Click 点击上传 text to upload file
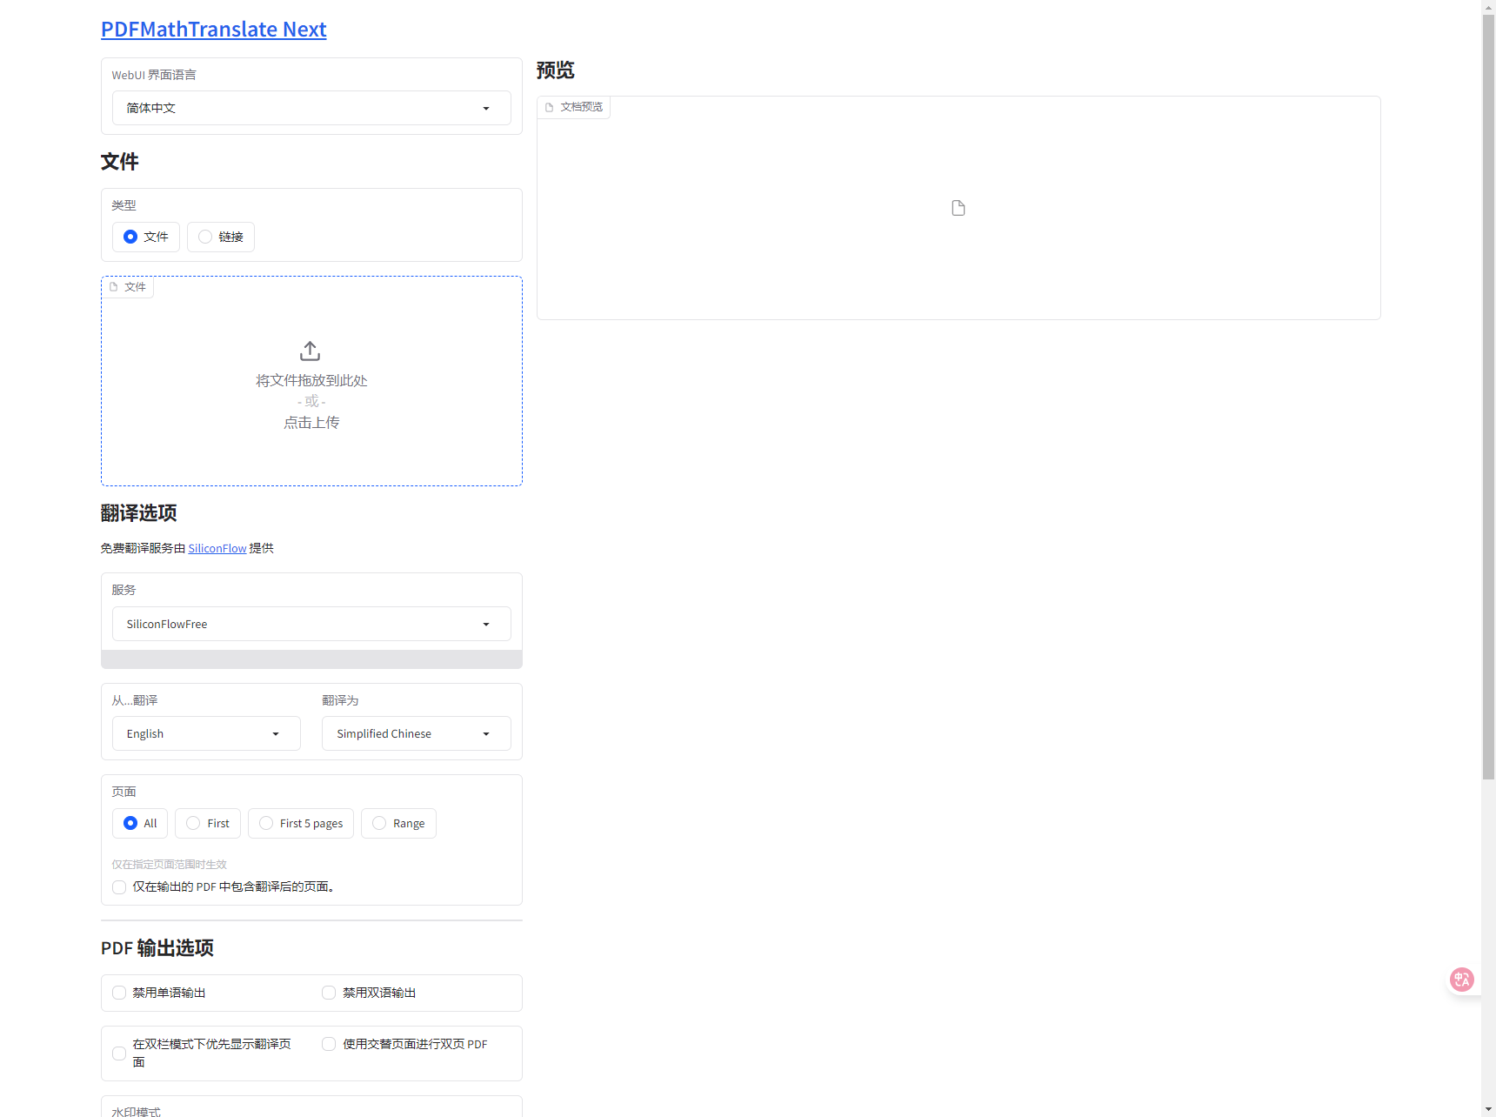This screenshot has width=1496, height=1117. [311, 423]
